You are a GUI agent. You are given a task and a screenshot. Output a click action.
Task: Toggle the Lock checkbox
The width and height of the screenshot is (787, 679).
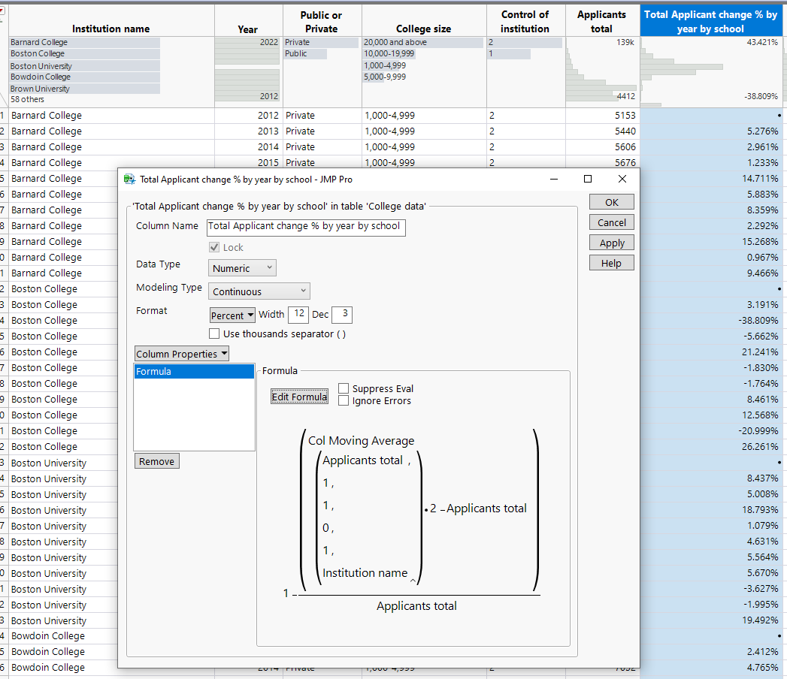pyautogui.click(x=216, y=247)
